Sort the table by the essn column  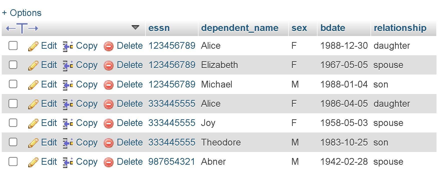click(159, 28)
